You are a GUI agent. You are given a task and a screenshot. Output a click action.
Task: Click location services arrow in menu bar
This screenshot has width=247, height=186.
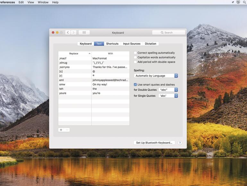pos(233,2)
